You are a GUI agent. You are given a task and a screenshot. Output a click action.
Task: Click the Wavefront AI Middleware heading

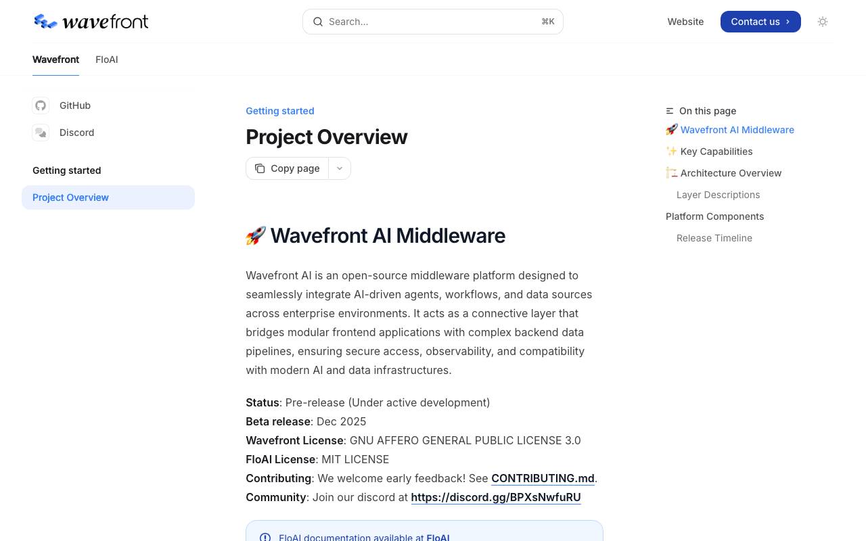click(x=375, y=235)
